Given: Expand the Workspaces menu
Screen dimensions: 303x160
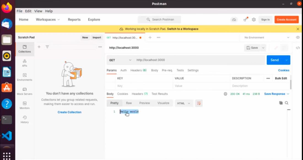Looking at the screenshot, I should click(x=48, y=20).
